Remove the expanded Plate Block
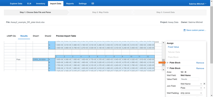Viewport: 213px width, 97px height. [200, 68]
